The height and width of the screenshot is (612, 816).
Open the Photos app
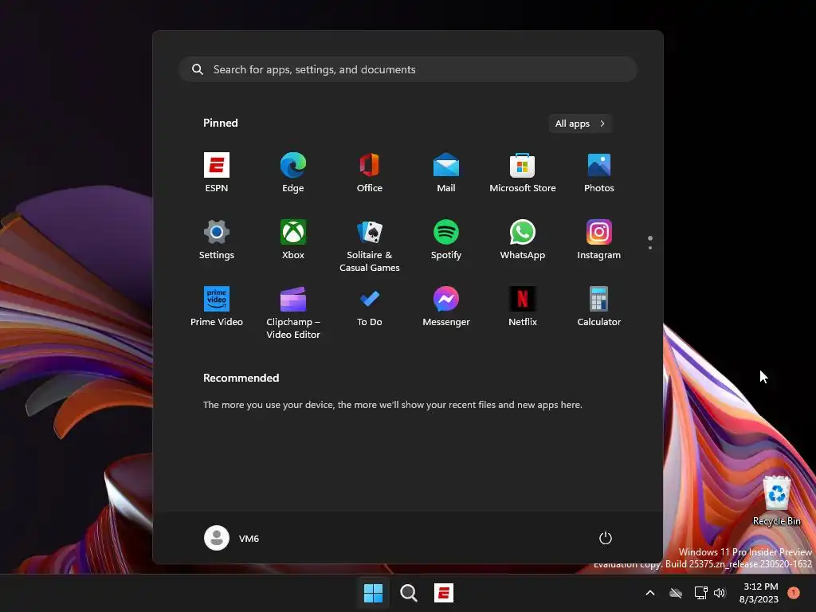(x=599, y=173)
